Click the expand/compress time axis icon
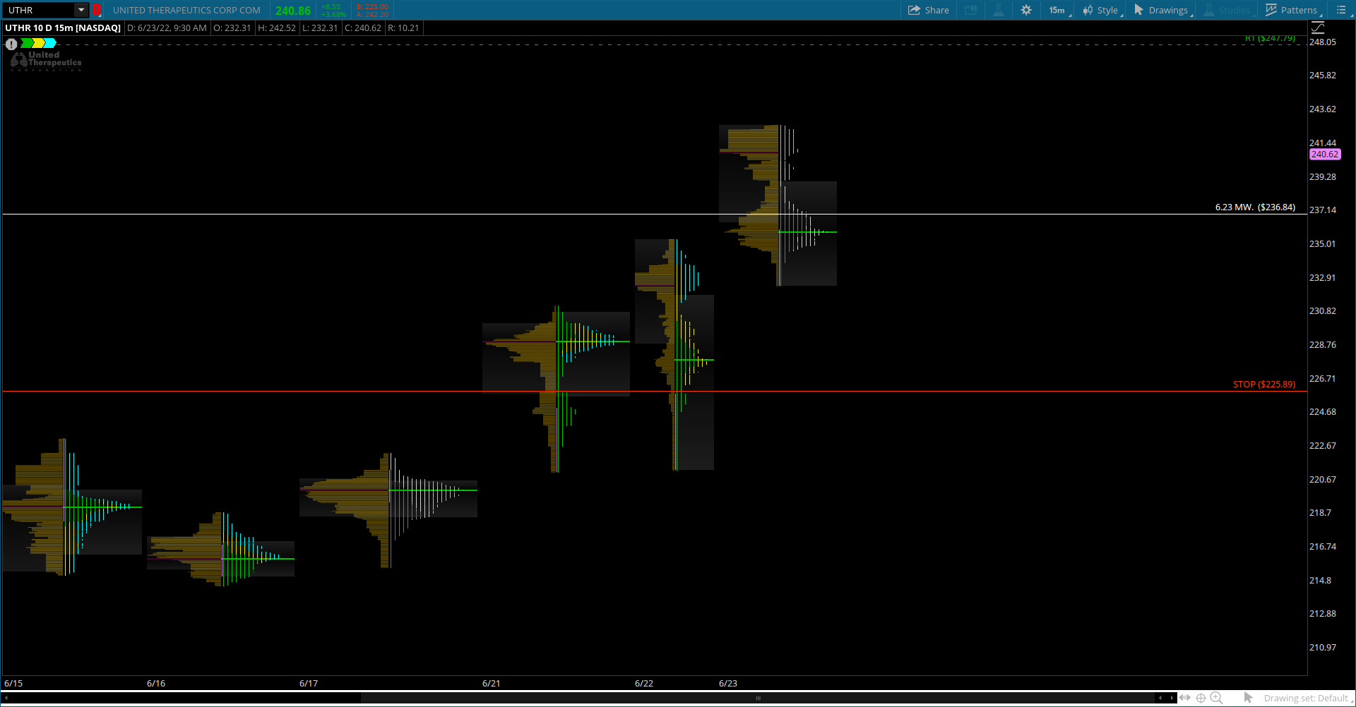Screen dimensions: 1356x707 tap(1185, 698)
